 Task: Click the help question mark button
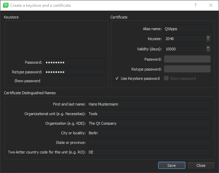195,5
